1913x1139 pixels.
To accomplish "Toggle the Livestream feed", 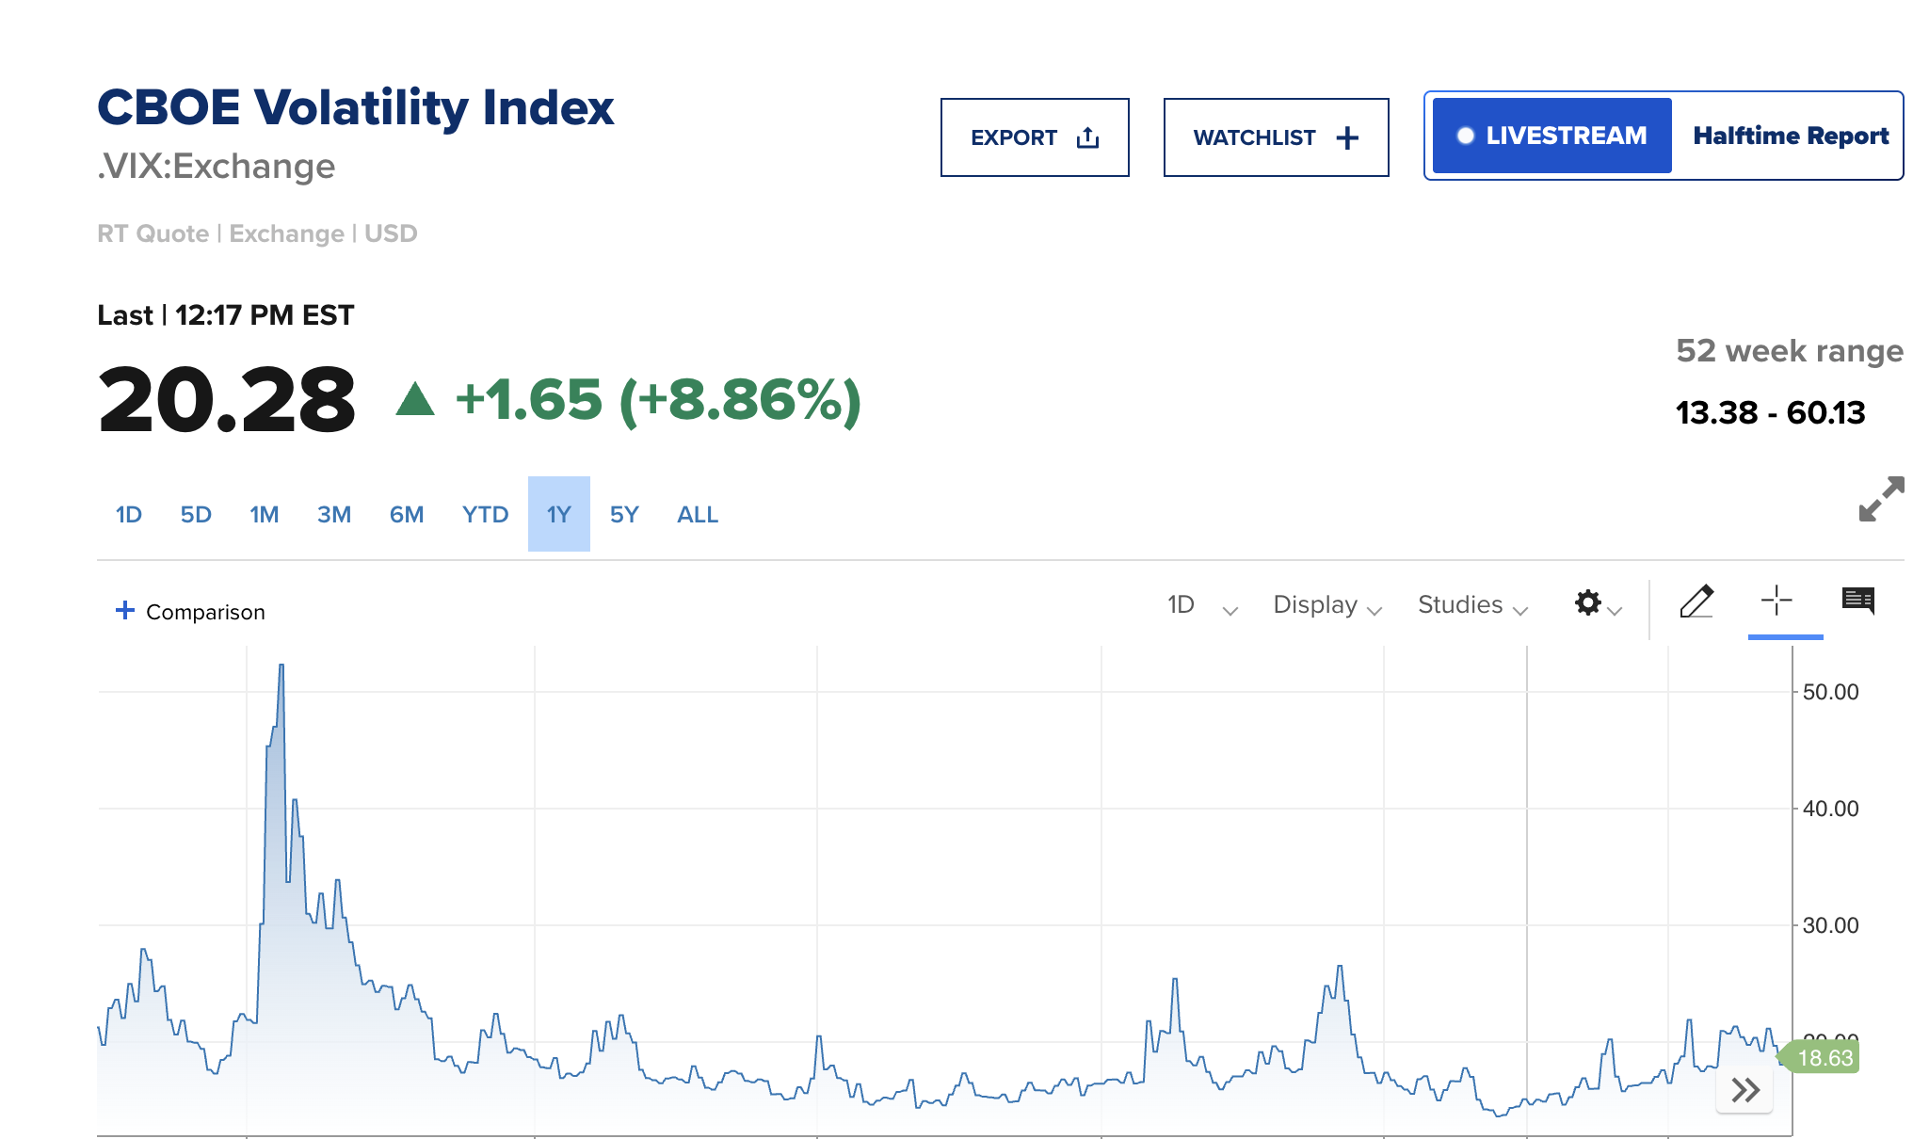I will (x=1550, y=135).
